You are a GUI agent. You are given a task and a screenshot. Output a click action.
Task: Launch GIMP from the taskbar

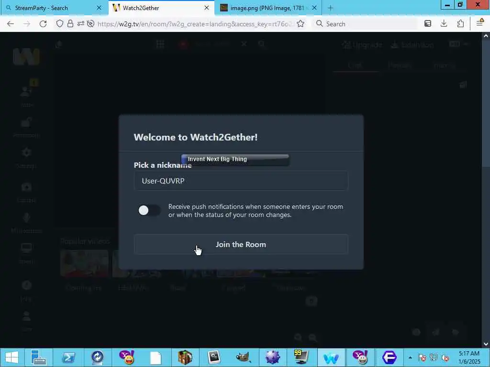(x=244, y=357)
